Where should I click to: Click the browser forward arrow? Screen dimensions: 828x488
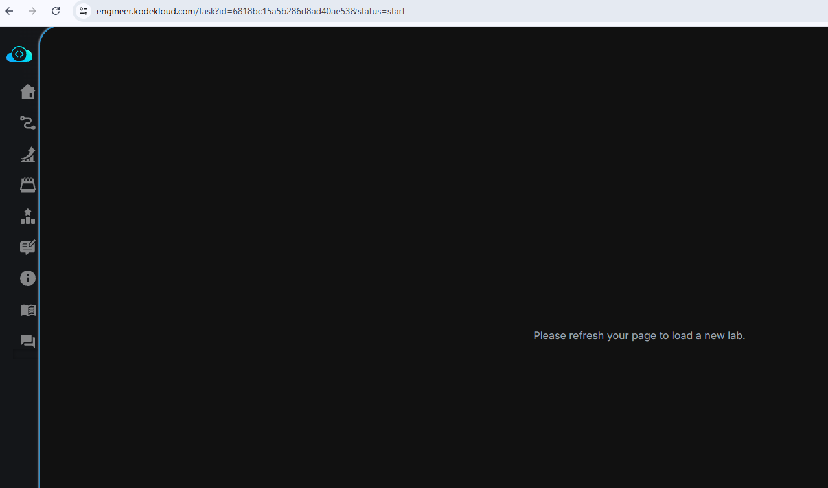(x=32, y=11)
